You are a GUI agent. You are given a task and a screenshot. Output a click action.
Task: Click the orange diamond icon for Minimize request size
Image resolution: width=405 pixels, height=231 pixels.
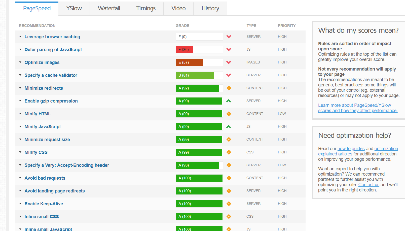229,139
